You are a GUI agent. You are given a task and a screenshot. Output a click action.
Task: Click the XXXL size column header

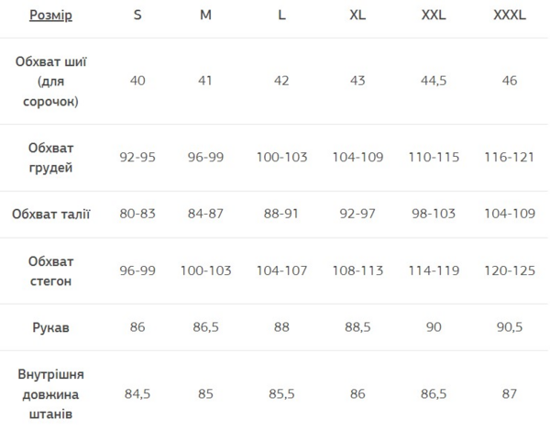tap(510, 16)
